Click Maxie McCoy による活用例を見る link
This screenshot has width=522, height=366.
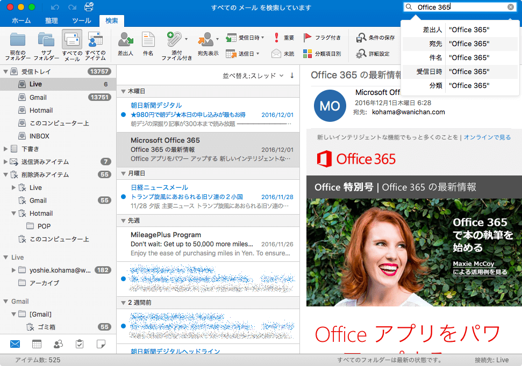point(480,268)
